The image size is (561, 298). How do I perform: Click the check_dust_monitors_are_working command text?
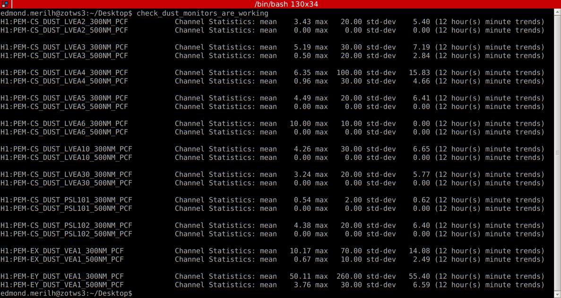[x=202, y=13]
